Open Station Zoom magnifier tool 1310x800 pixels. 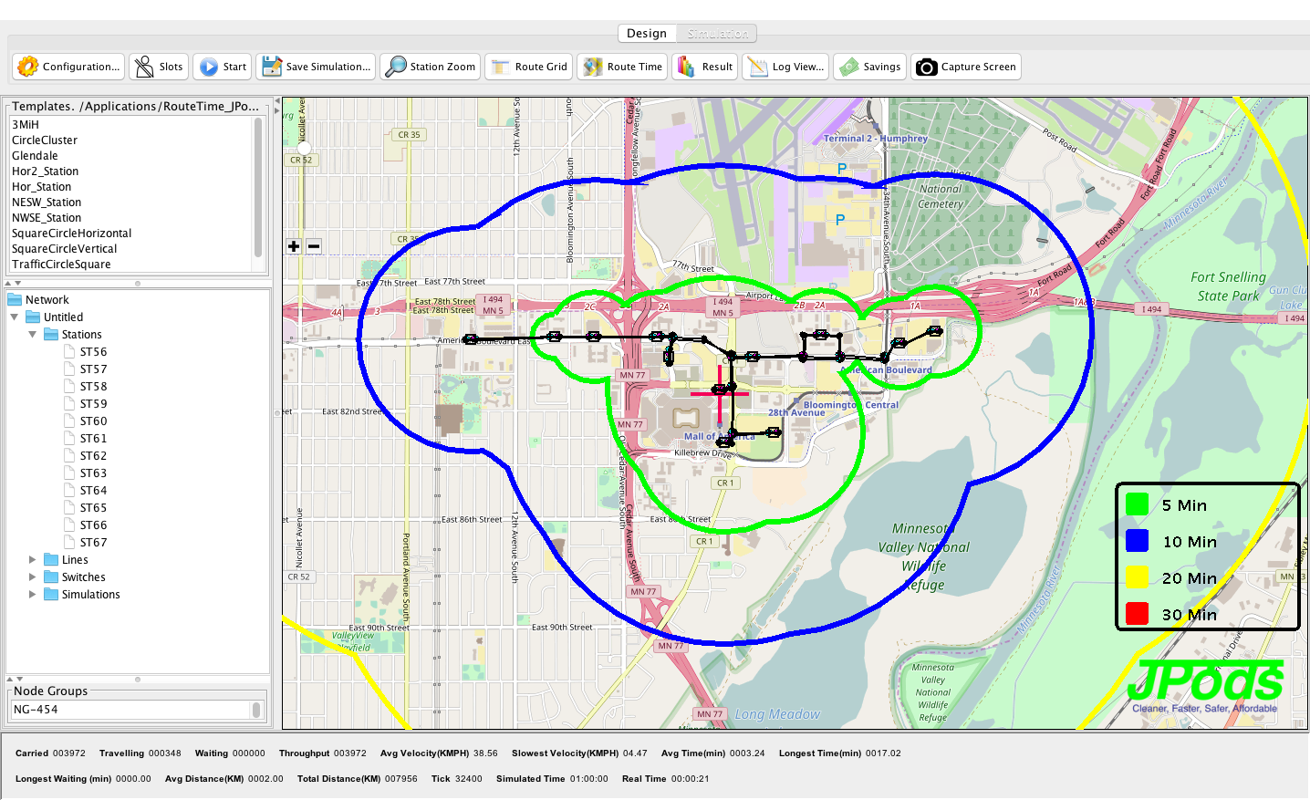[x=396, y=67]
